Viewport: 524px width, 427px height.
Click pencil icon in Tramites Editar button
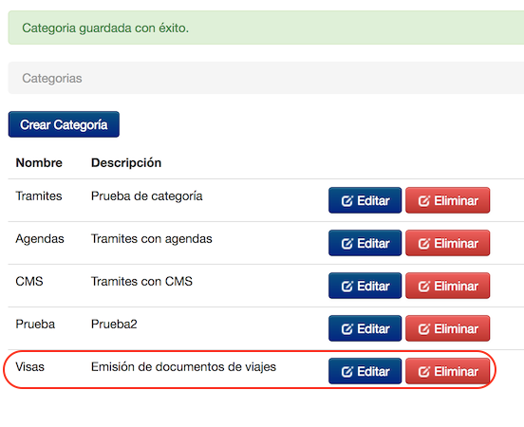click(x=346, y=201)
